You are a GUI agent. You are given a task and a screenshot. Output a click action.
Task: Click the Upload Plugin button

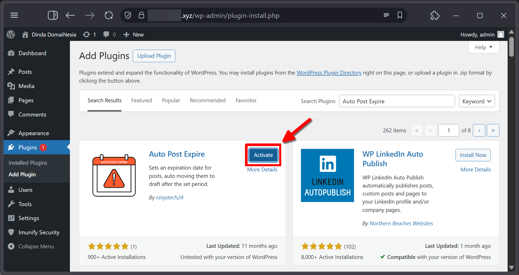(x=154, y=56)
